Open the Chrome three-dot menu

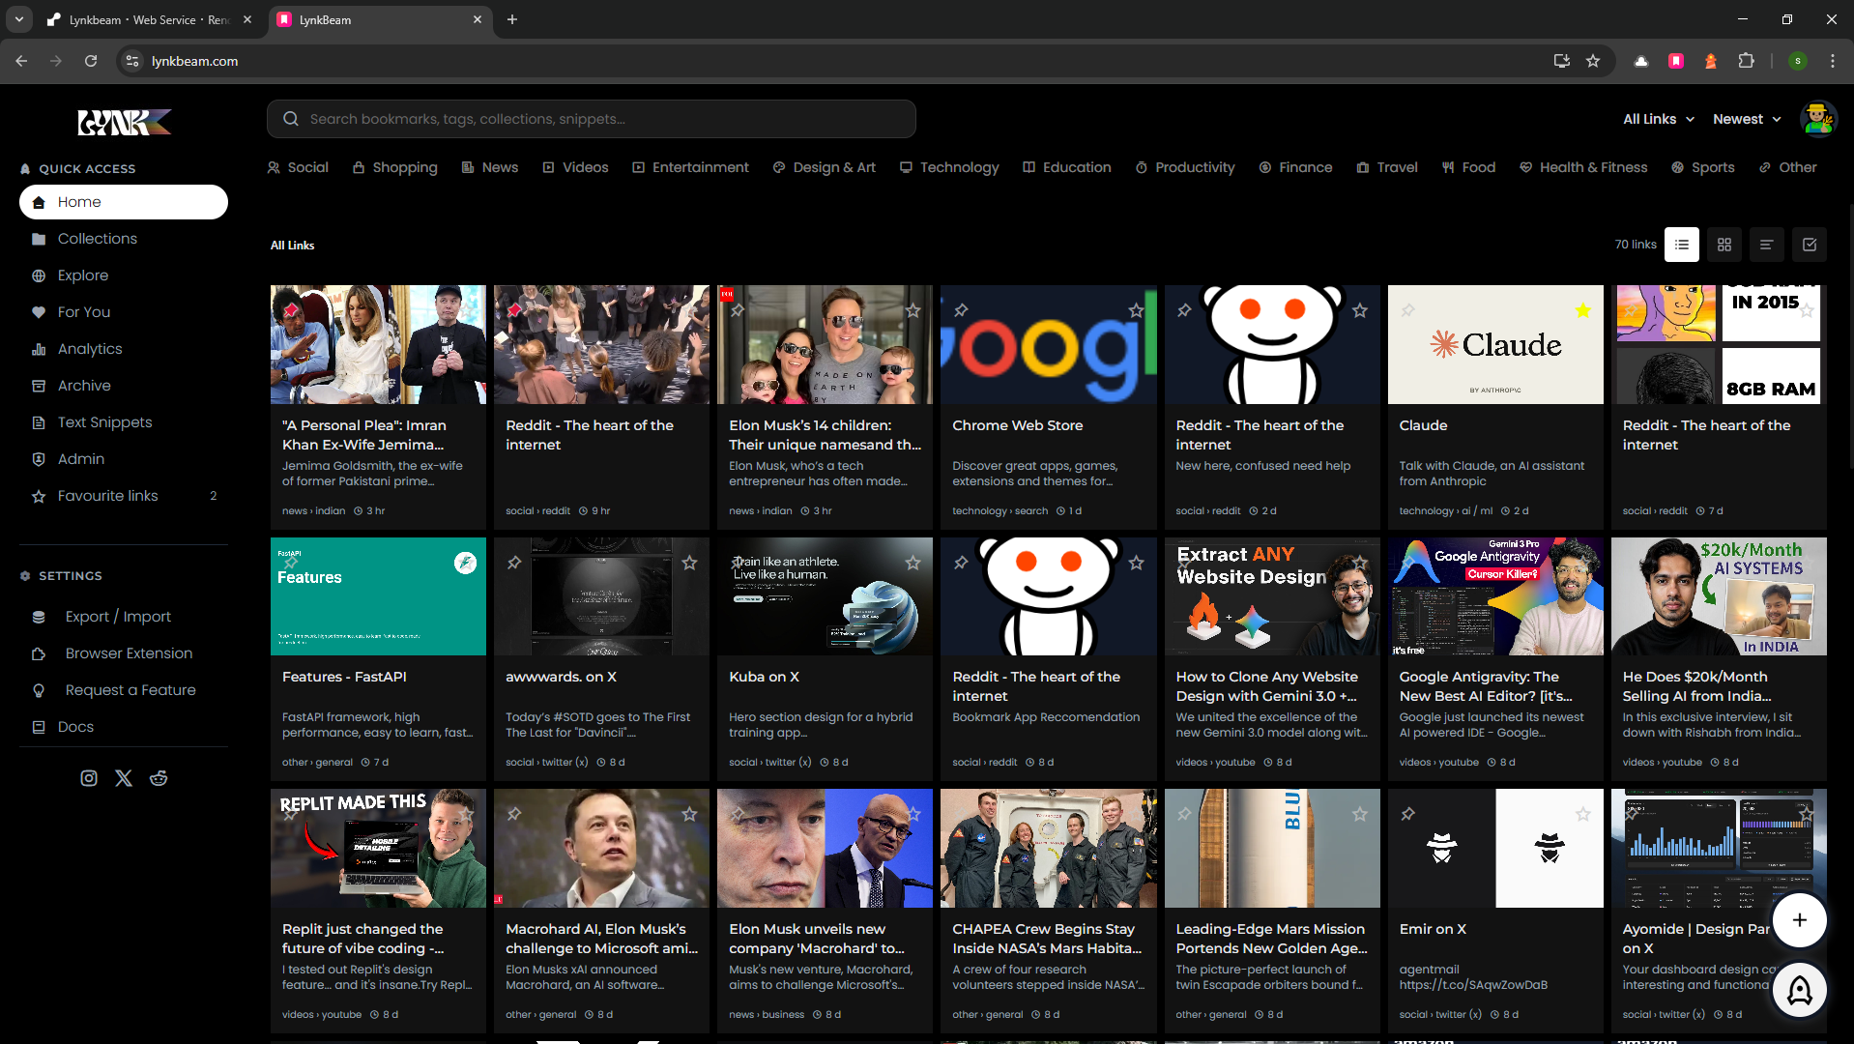click(1833, 61)
